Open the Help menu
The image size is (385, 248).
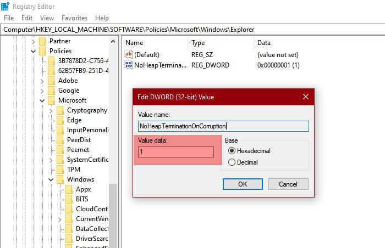pos(102,18)
